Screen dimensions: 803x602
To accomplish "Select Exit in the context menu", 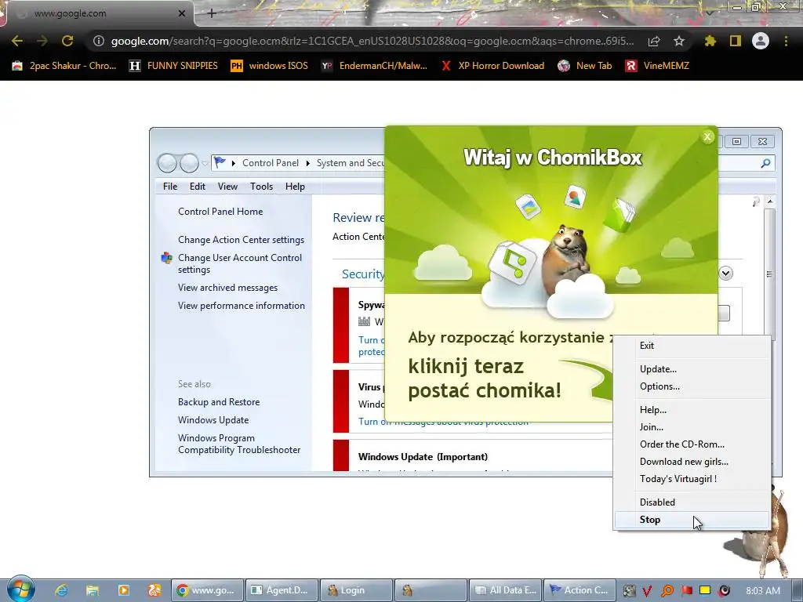I will tap(692, 346).
